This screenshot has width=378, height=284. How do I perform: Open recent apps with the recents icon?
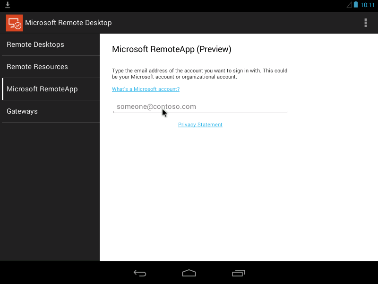tap(238, 273)
